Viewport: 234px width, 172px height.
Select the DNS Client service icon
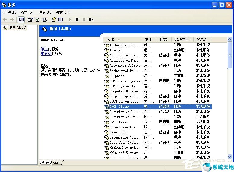point(106,122)
